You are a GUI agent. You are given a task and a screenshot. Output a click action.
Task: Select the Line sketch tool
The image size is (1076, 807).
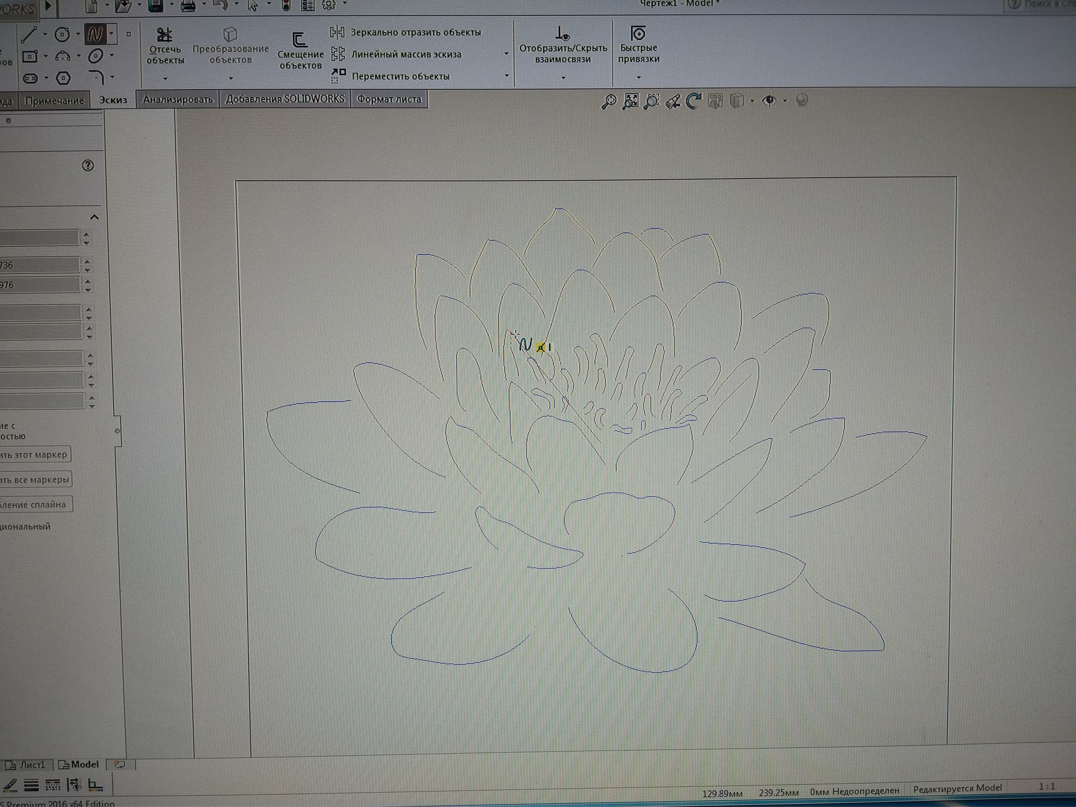[x=29, y=35]
